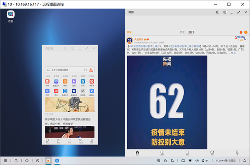Expand the post with 全文 link
The width and height of the screenshot is (250, 165).
[233, 53]
